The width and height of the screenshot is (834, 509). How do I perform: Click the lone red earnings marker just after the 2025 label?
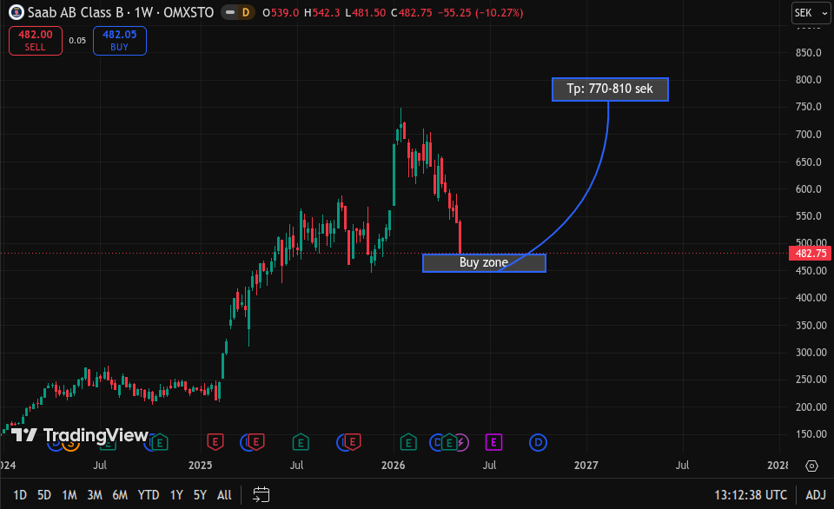tap(215, 442)
